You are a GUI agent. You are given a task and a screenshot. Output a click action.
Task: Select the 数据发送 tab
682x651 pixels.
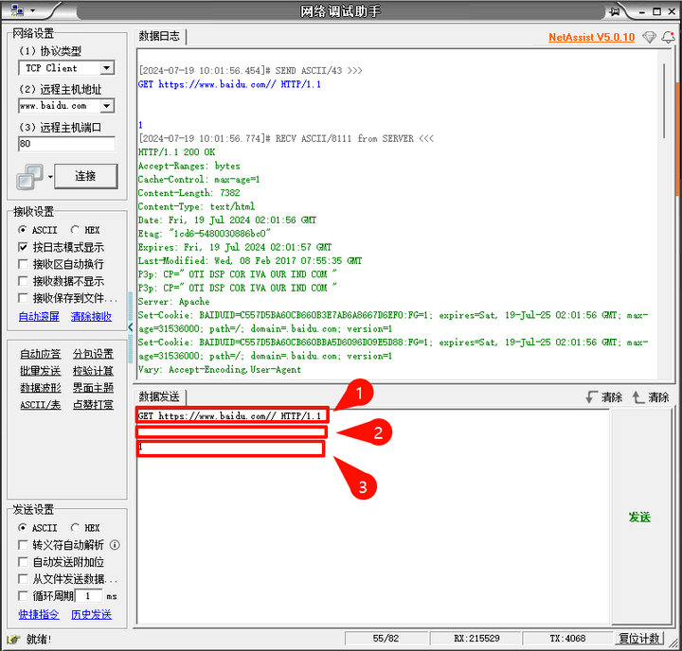point(159,396)
